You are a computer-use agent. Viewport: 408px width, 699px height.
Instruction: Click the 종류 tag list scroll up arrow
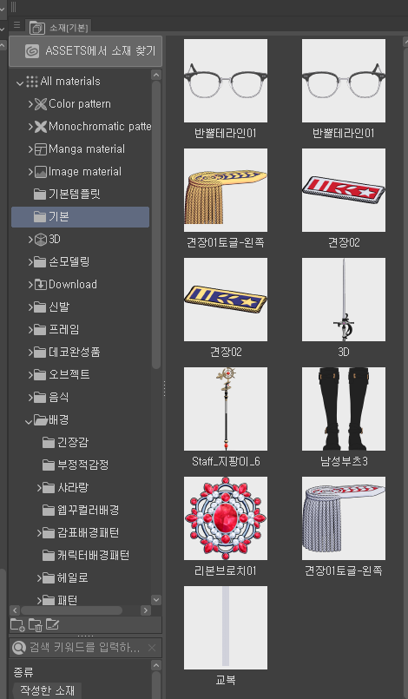coord(156,665)
